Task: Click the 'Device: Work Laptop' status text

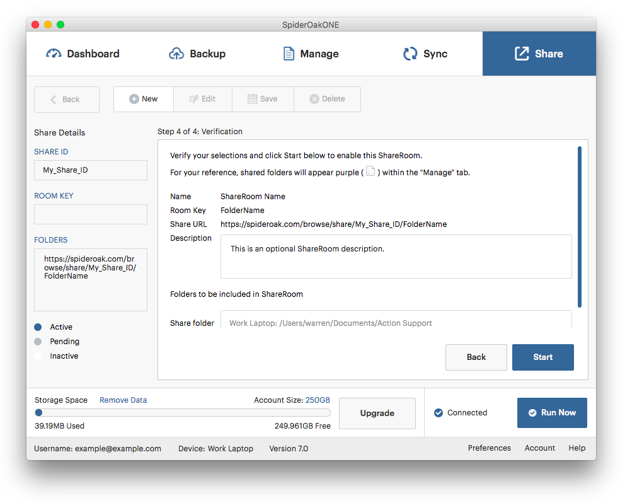Action: [215, 449]
